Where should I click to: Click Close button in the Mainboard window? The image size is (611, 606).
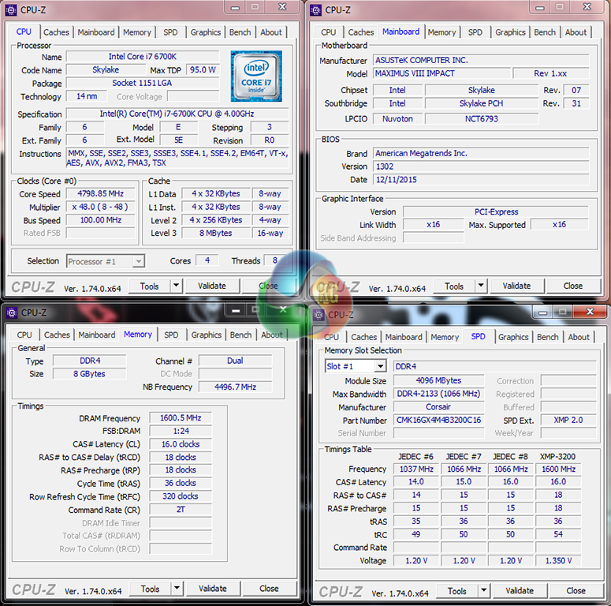(573, 286)
